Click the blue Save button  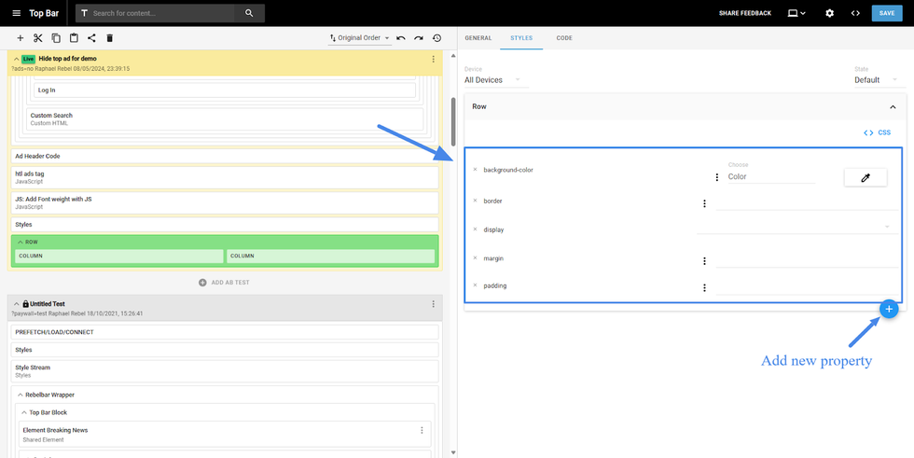coord(886,13)
